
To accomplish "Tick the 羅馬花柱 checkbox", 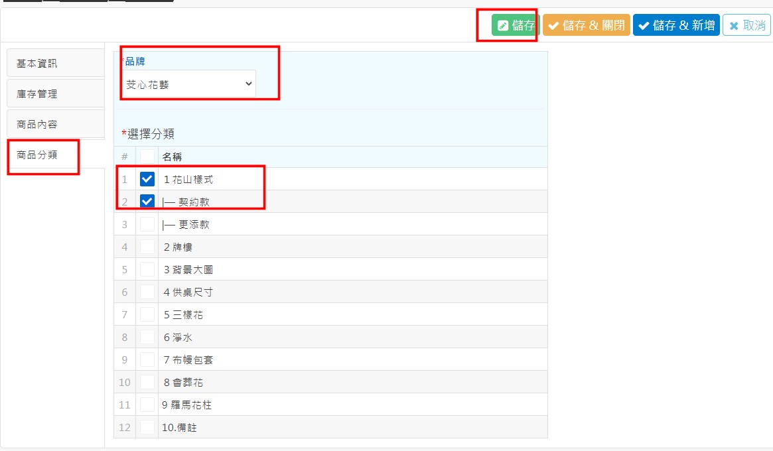I will 147,405.
